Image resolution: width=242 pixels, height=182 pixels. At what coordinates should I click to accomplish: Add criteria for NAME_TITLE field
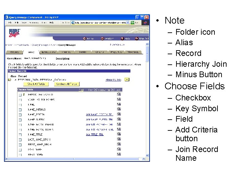coord(119,134)
